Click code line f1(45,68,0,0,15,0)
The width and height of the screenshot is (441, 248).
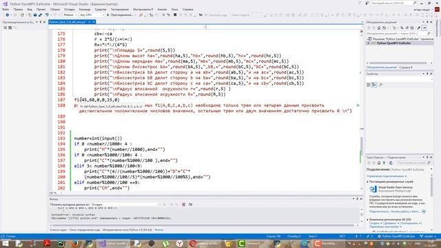(96, 100)
